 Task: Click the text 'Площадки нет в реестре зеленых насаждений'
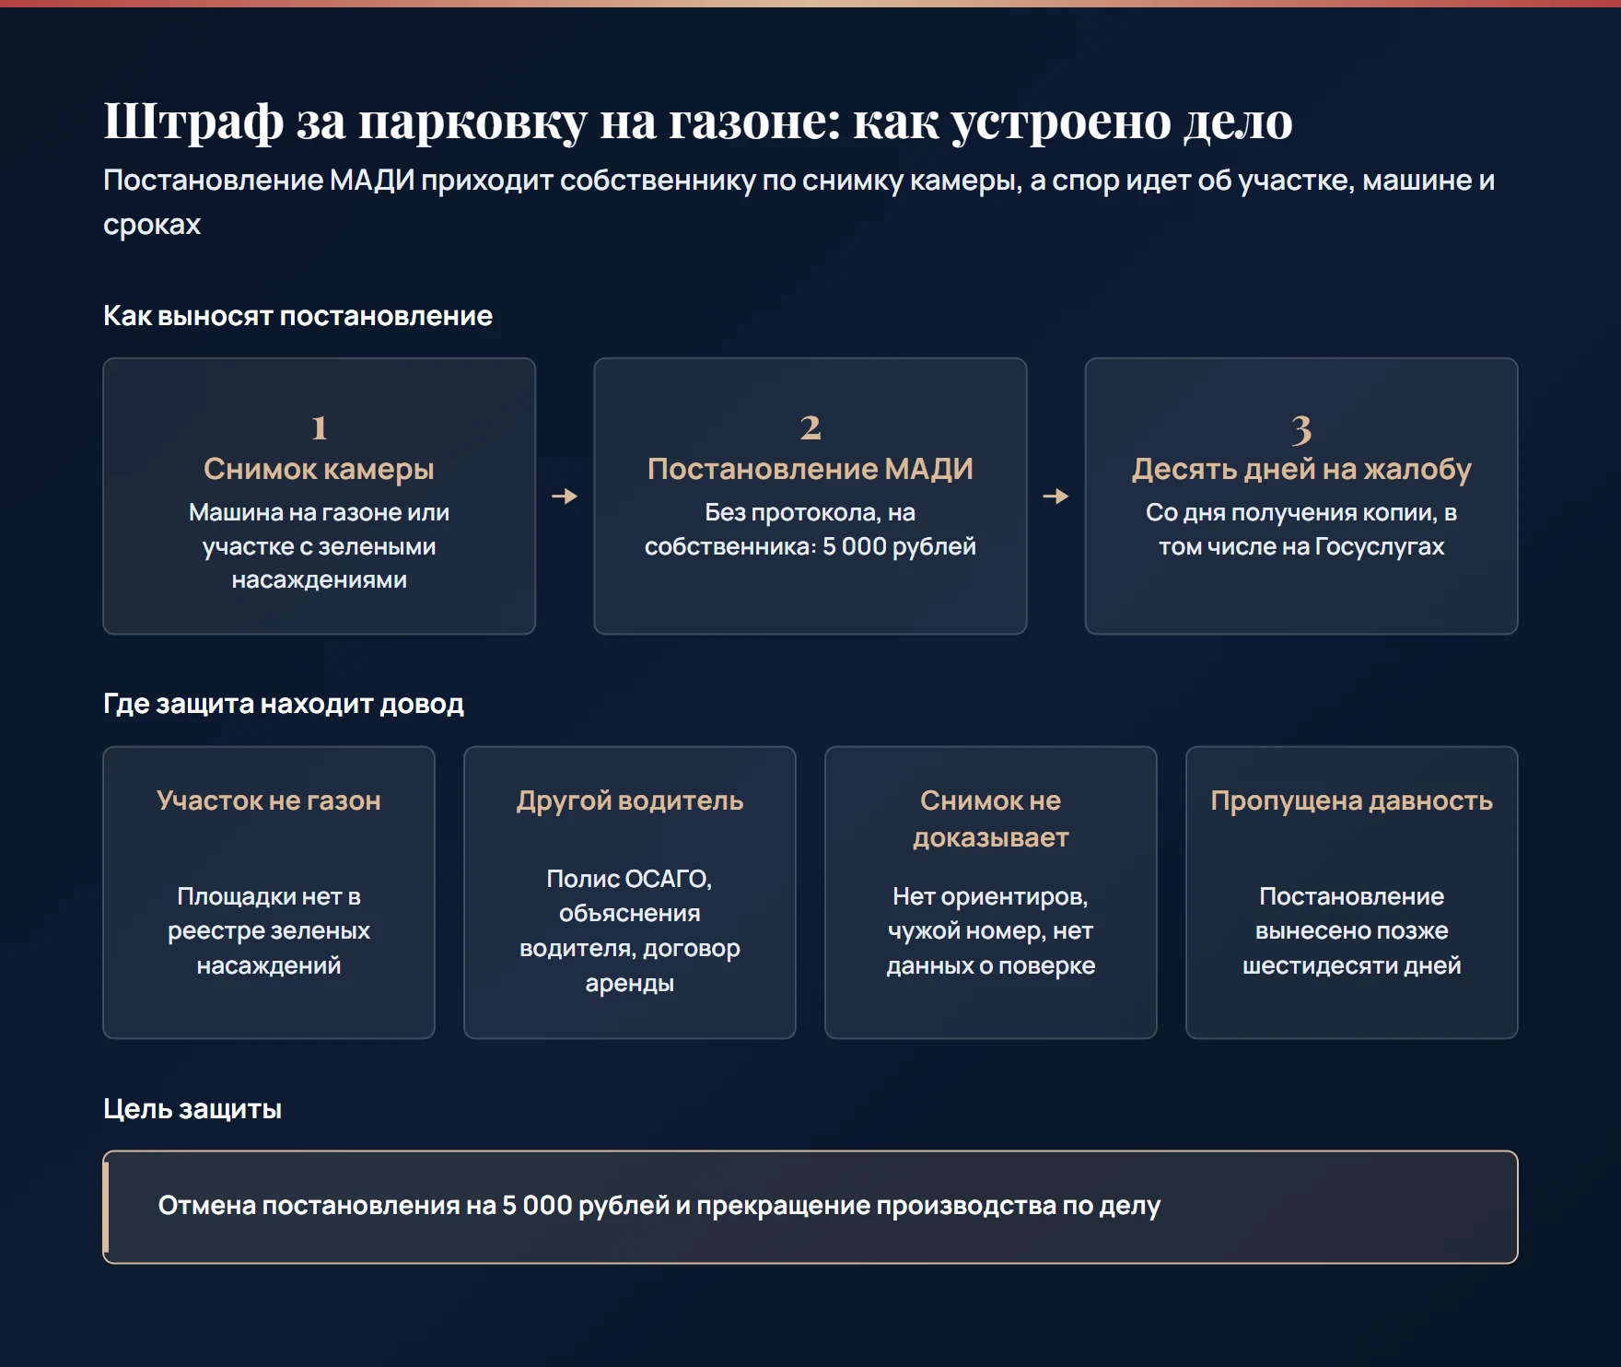(269, 930)
